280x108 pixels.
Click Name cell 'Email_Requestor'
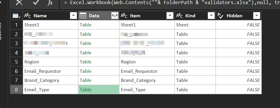pyautogui.click(x=51, y=71)
